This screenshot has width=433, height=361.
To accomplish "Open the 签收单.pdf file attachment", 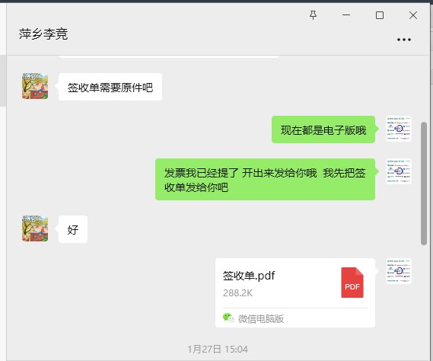I will click(295, 292).
